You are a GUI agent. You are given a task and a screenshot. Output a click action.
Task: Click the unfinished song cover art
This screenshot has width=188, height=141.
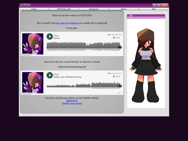coord(33,83)
